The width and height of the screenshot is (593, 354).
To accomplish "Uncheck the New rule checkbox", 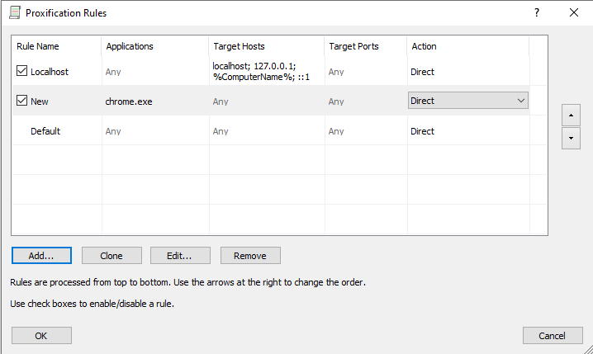I will [22, 101].
